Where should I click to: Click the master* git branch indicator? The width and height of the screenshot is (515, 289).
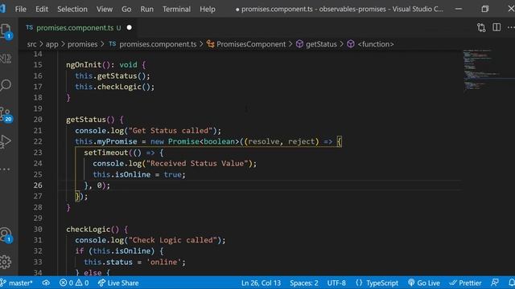[x=16, y=283]
